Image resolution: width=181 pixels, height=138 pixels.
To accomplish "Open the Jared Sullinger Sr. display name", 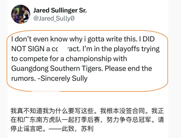I will (60, 10).
